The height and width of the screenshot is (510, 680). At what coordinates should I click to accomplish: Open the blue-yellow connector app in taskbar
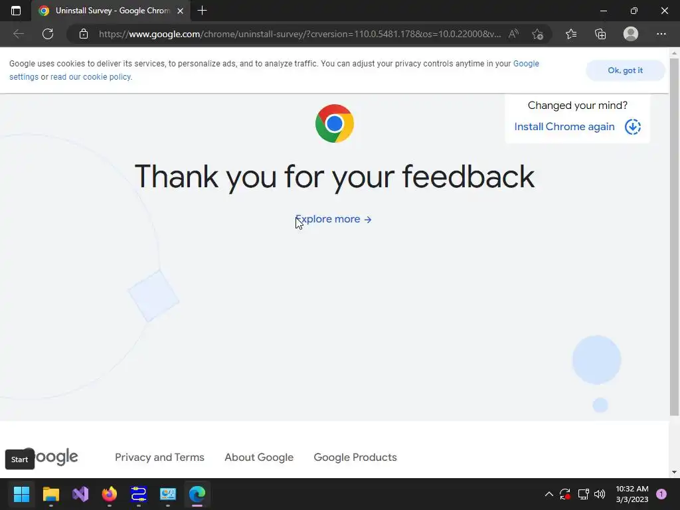pyautogui.click(x=139, y=494)
